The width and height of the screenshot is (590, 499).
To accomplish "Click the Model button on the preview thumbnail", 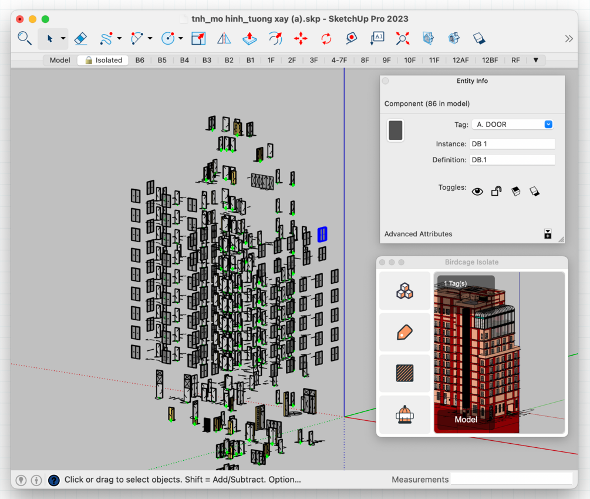I will (466, 420).
